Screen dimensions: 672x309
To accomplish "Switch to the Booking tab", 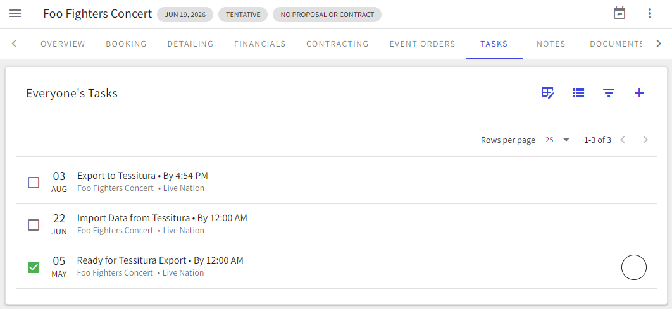I will coord(127,44).
